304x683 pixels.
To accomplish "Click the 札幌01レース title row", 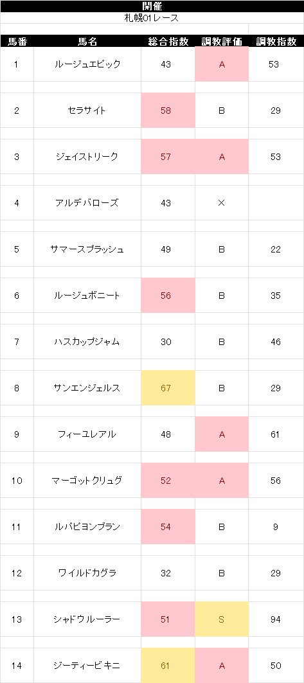I will 152,18.
